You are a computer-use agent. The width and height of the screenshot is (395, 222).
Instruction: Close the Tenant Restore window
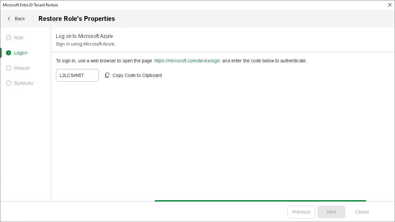390,5
